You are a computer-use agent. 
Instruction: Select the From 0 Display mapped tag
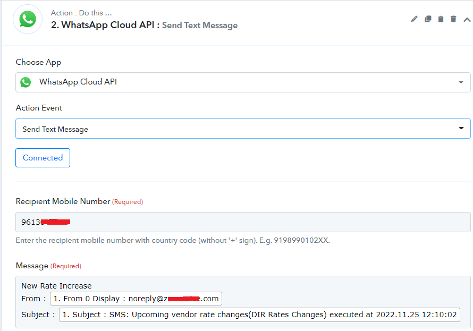coord(136,299)
